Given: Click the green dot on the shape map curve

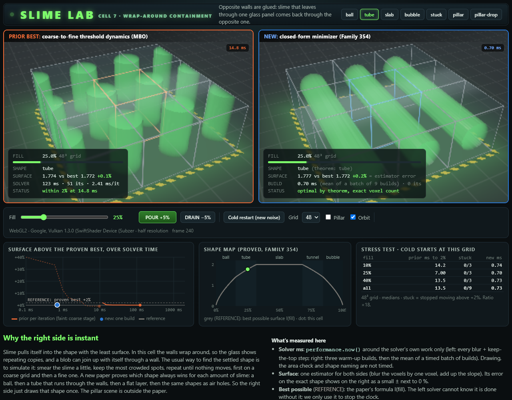Looking at the screenshot, I should click(x=248, y=269).
